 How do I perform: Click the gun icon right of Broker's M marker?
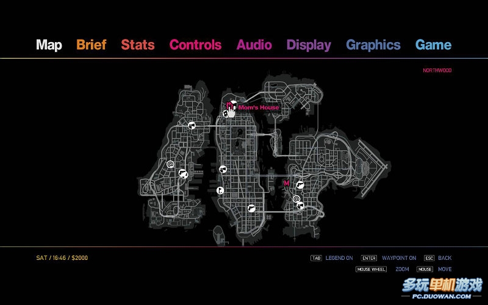pos(300,184)
